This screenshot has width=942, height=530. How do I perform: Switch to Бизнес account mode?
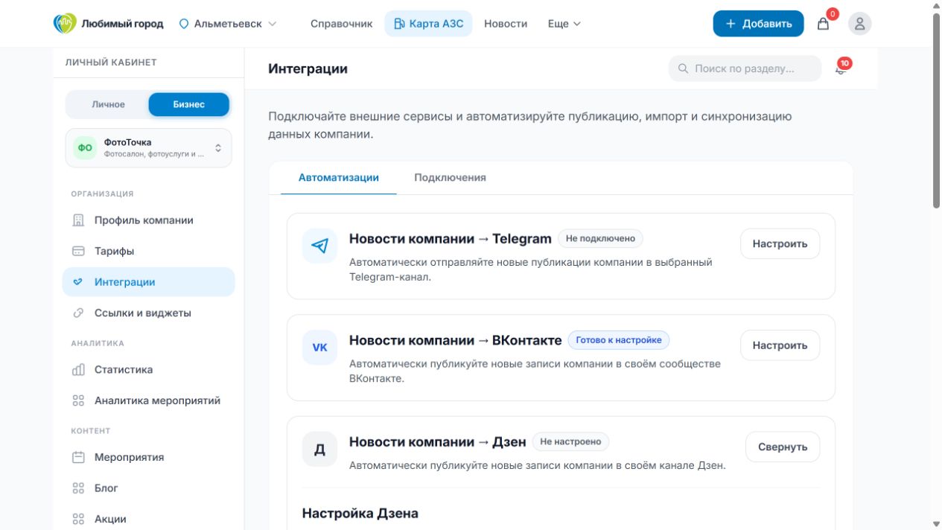189,104
